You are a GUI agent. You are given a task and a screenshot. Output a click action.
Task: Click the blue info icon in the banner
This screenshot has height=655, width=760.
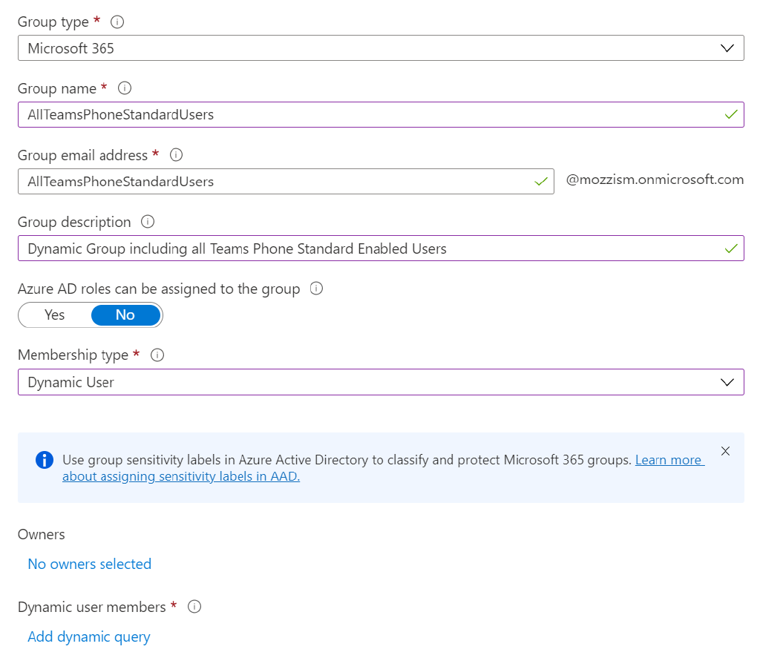coord(44,460)
